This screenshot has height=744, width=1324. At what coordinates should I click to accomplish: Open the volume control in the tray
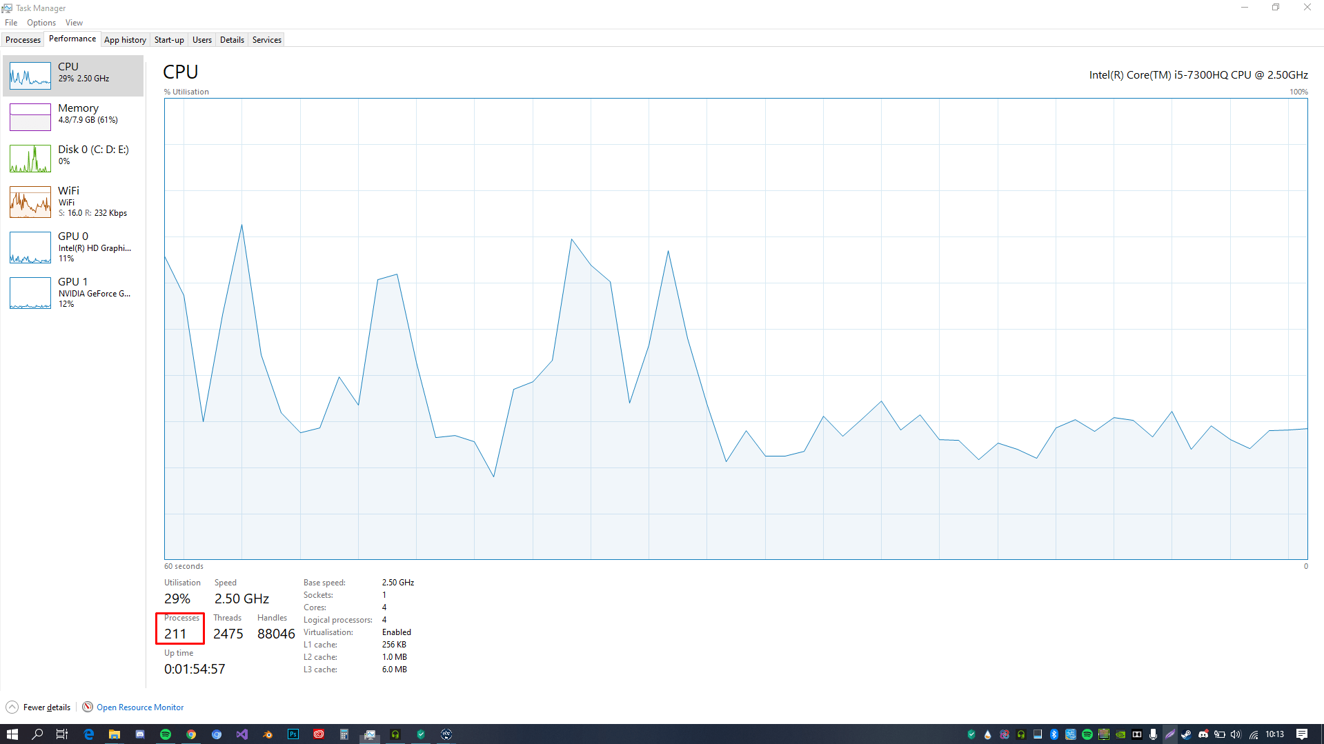coord(1236,734)
